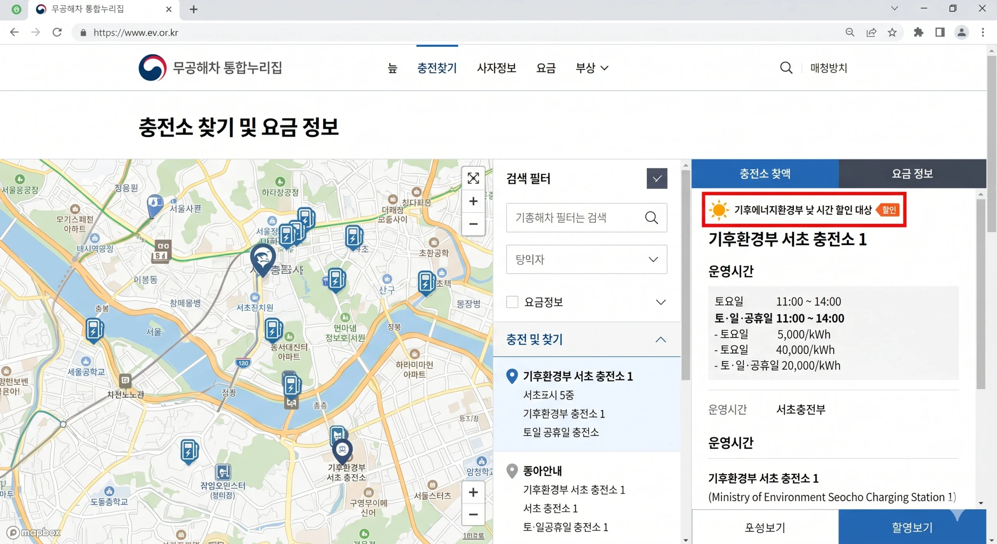Open the site search magnifier icon

pyautogui.click(x=786, y=67)
